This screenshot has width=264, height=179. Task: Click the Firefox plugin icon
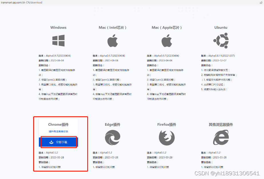point(167,137)
